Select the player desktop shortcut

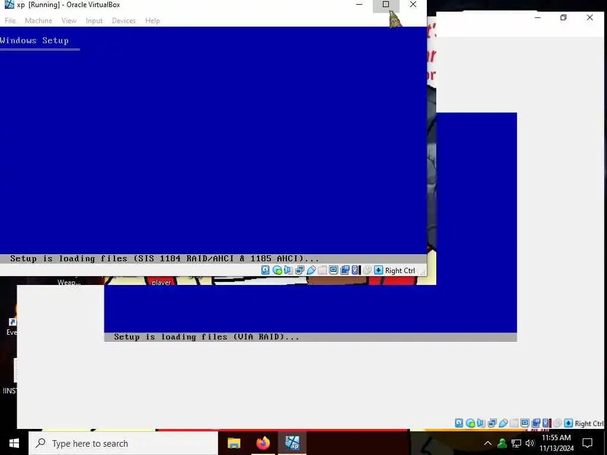tap(161, 282)
